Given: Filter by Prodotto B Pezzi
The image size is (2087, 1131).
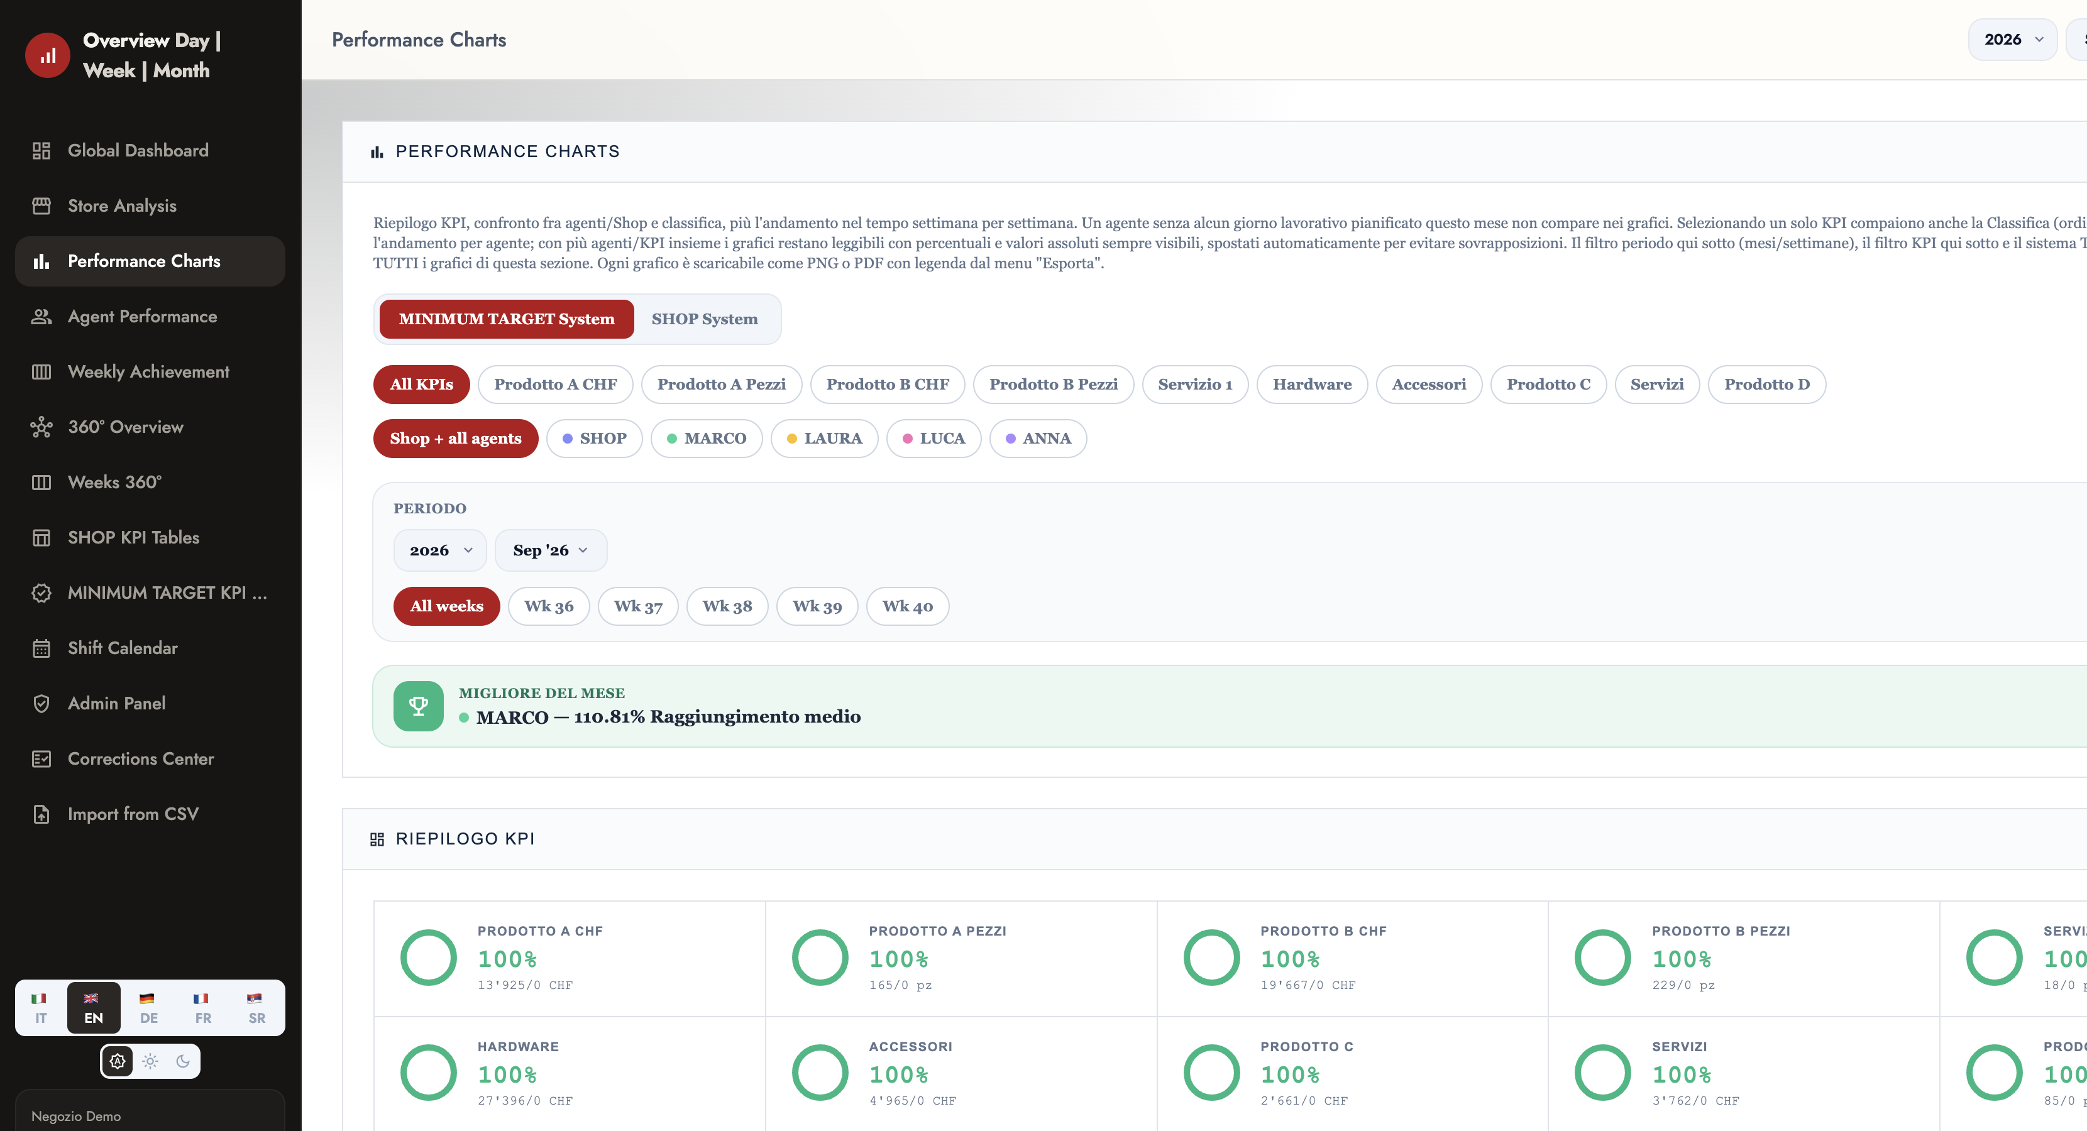Looking at the screenshot, I should (x=1053, y=385).
